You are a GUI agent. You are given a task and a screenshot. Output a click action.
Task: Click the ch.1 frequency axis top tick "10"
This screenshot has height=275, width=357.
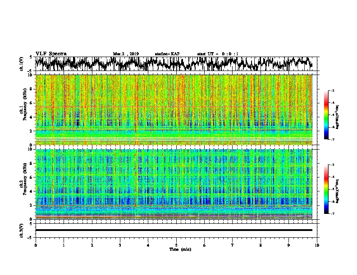point(30,75)
